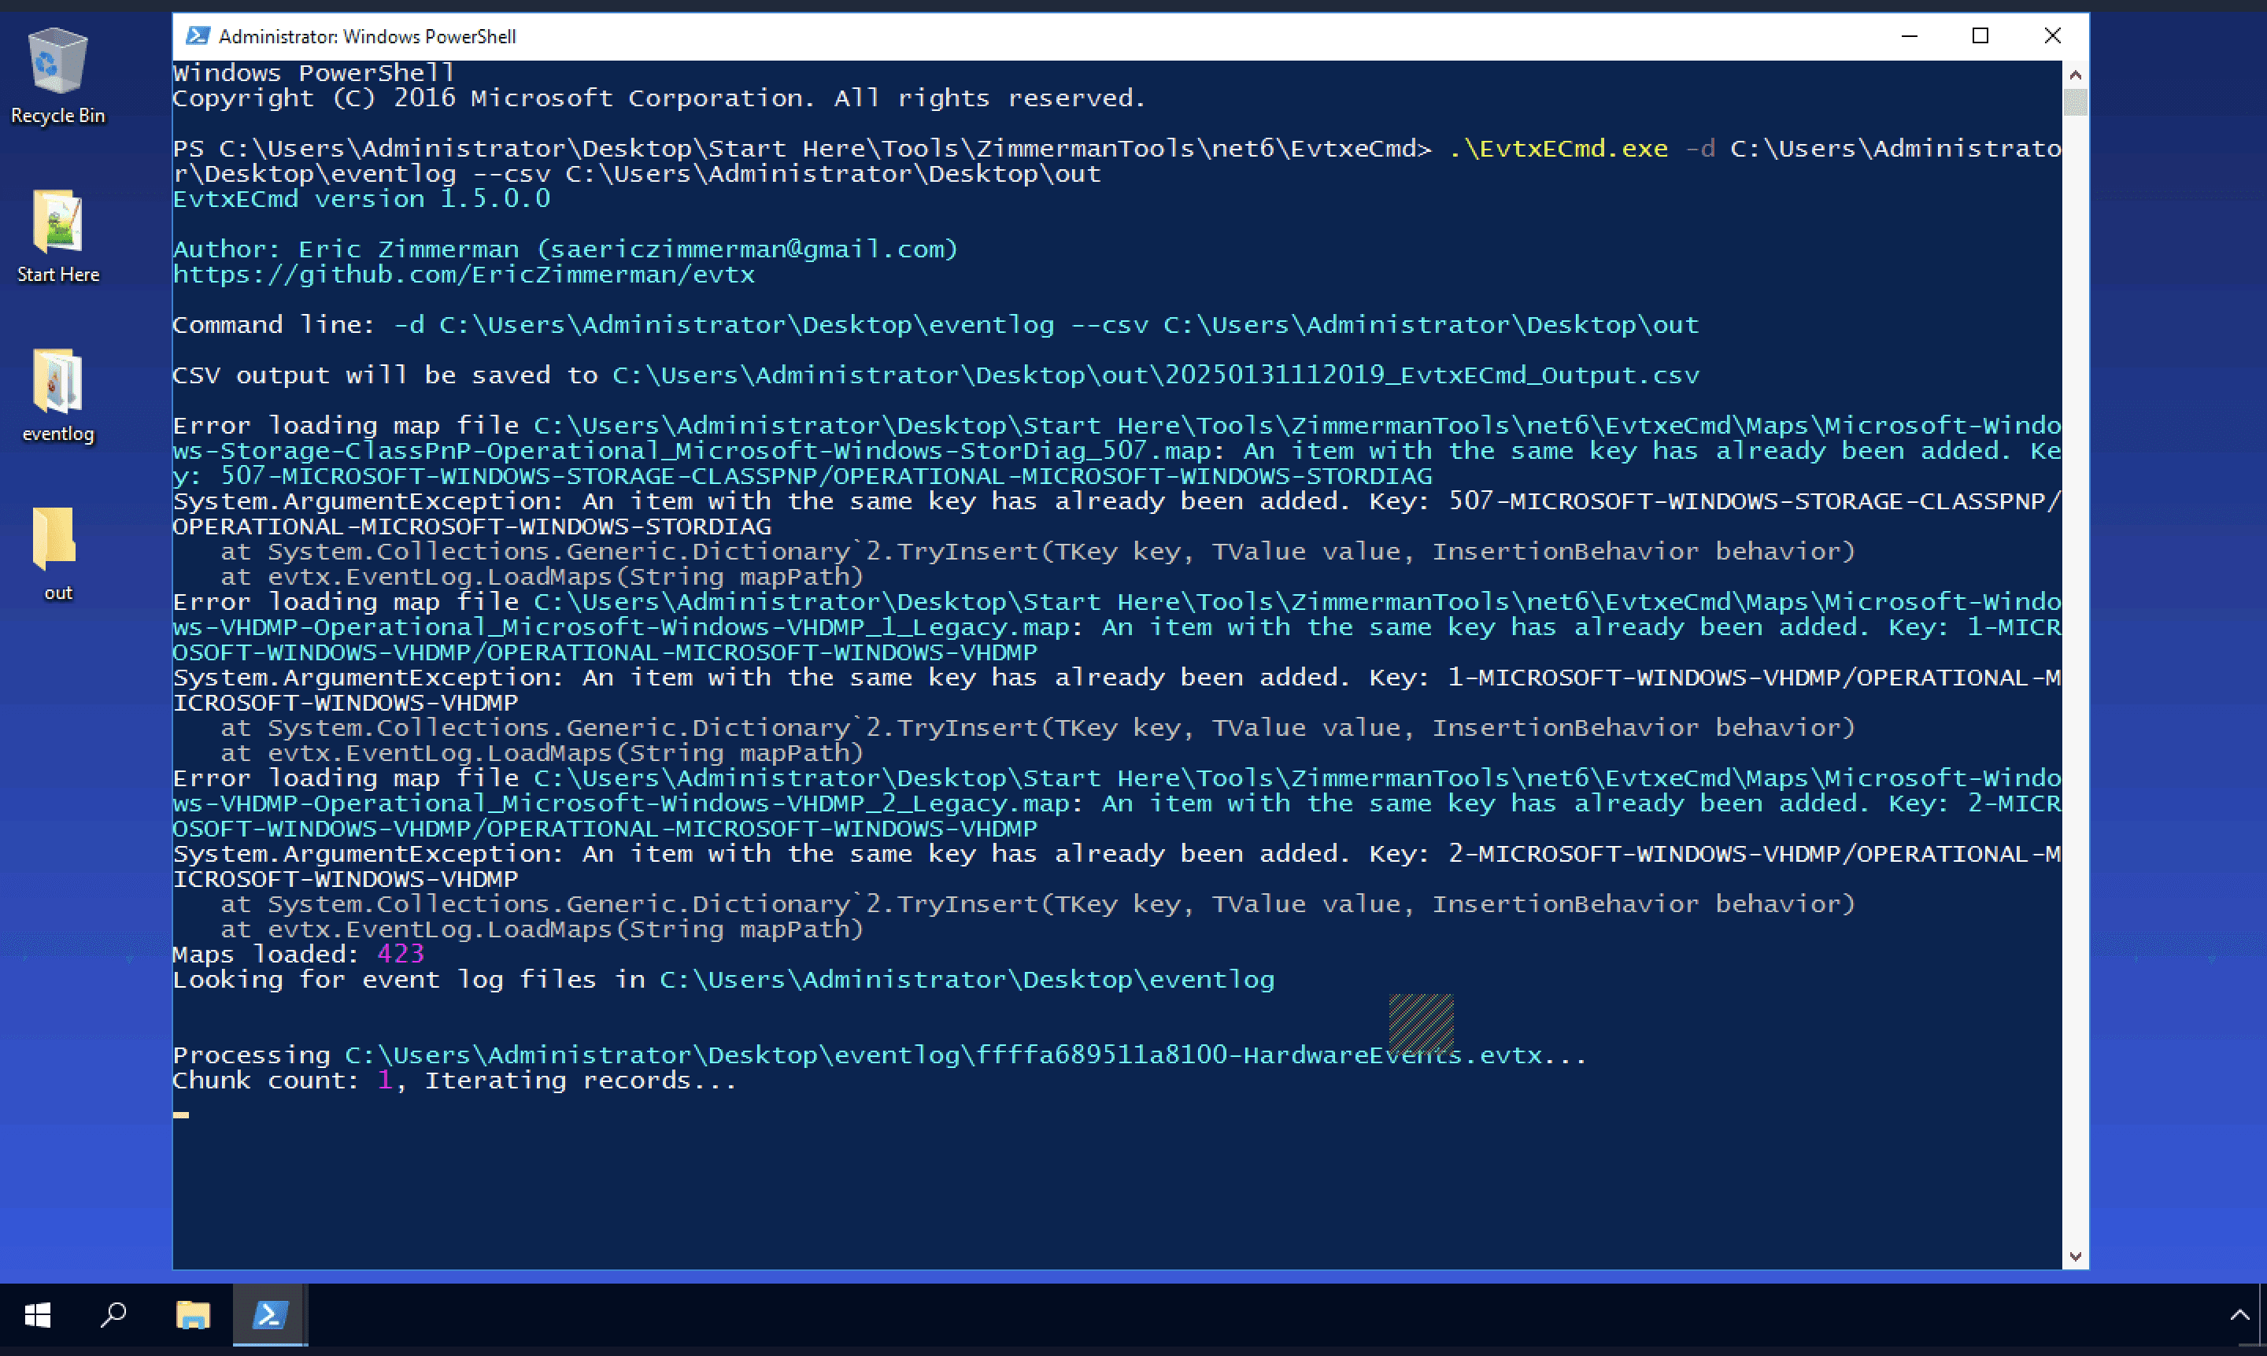Image resolution: width=2267 pixels, height=1356 pixels.
Task: Open taskbar search magnifier
Action: 113,1316
